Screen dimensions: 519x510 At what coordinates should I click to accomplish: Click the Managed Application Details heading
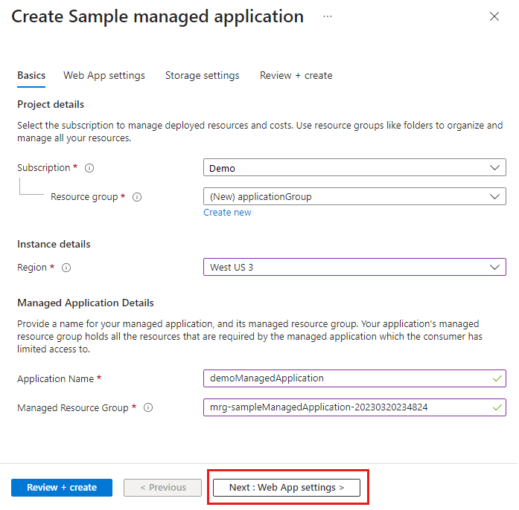click(x=86, y=303)
